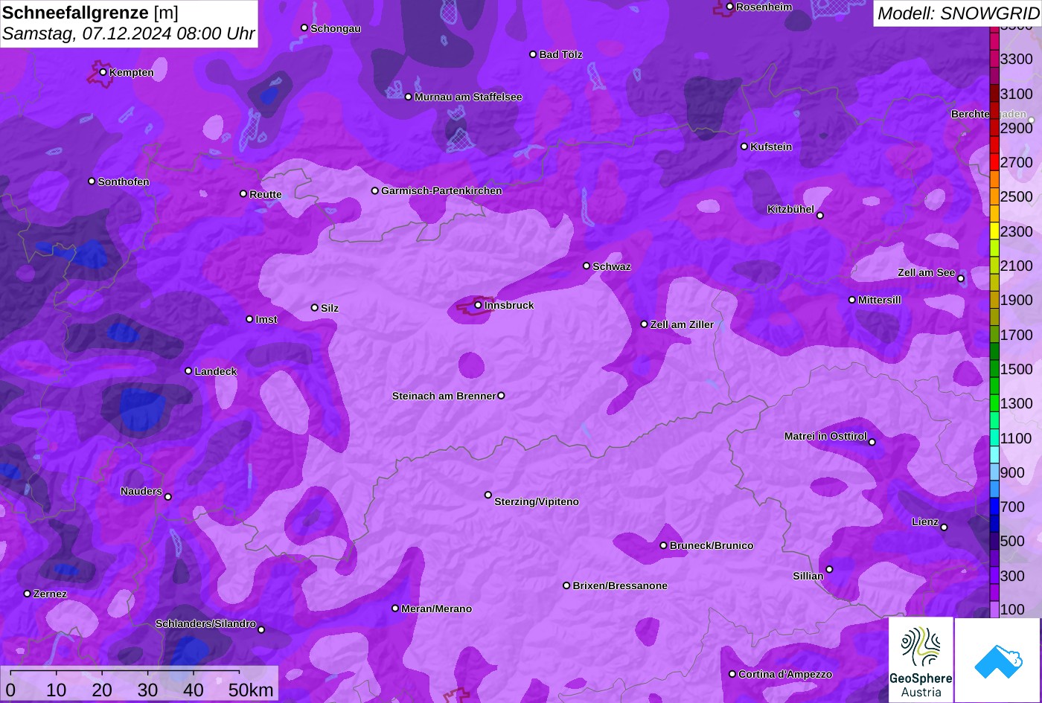
Task: Select the Zell am See marker dot
Action: click(x=961, y=279)
